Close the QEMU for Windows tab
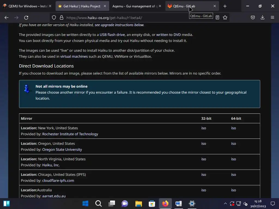This screenshot has width=279, height=209. (50, 6)
